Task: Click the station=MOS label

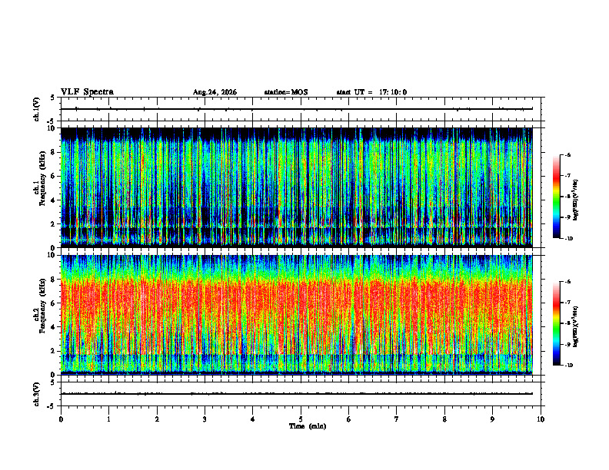Action: point(286,92)
